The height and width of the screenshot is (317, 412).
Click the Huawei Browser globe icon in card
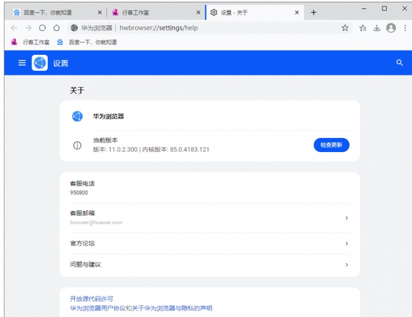(77, 116)
